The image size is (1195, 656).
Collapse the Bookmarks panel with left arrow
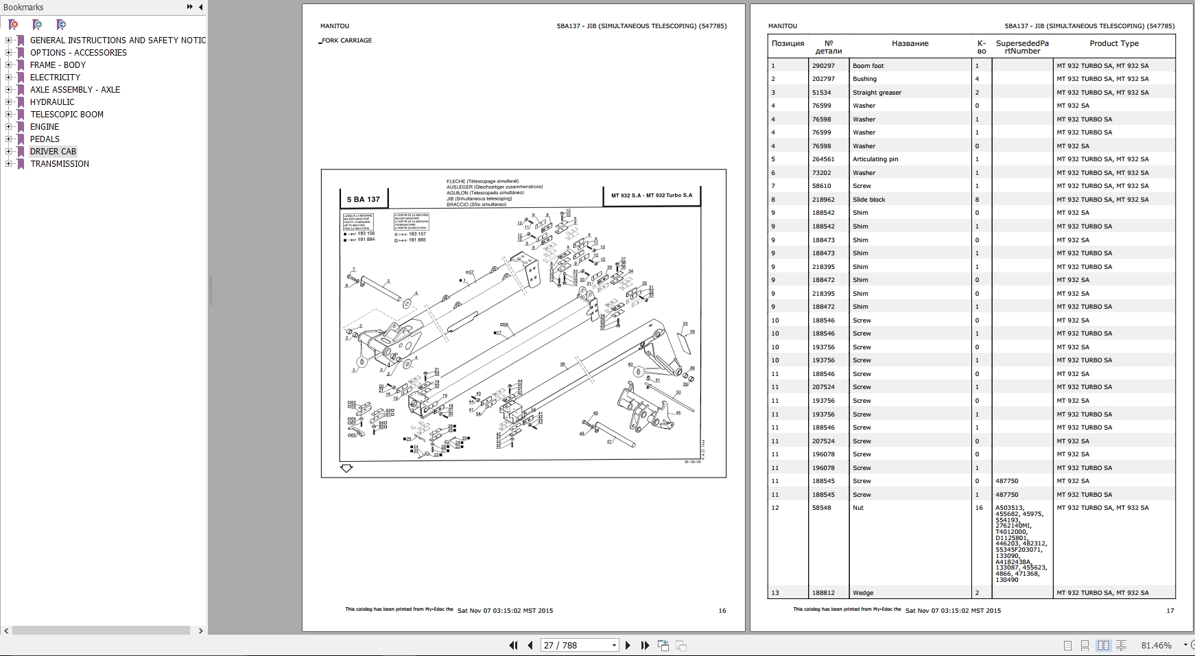click(x=200, y=7)
